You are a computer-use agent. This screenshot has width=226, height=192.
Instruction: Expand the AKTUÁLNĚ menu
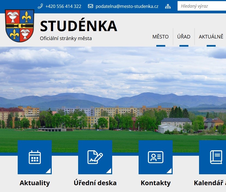(x=211, y=37)
